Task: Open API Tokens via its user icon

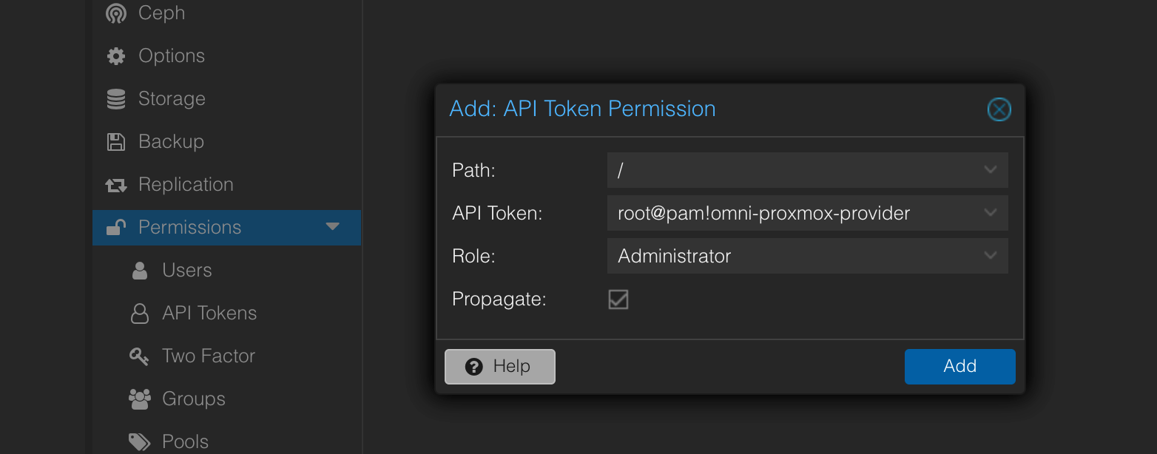Action: [140, 313]
